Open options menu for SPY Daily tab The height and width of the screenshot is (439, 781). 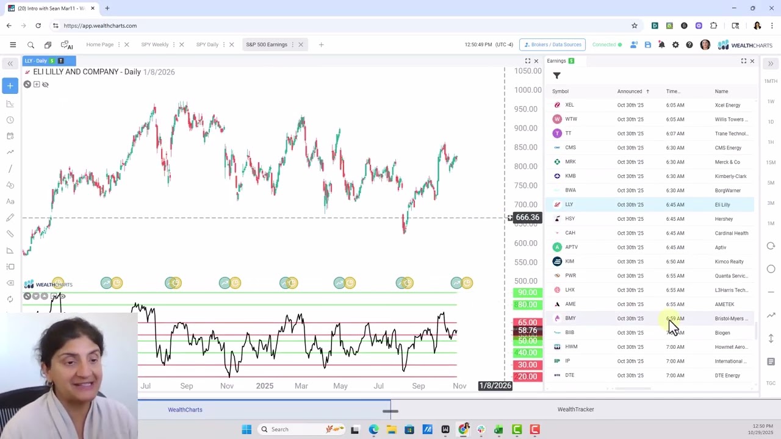[224, 45]
